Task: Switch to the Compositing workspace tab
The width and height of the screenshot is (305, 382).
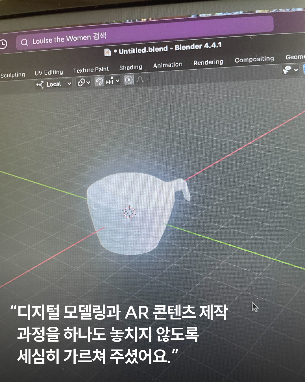Action: (x=254, y=59)
